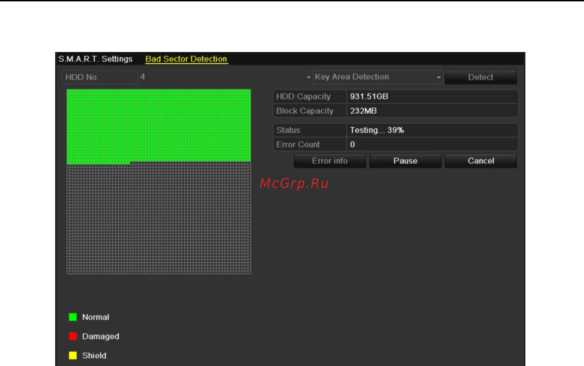Open the Error info button
Image resolution: width=584 pixels, height=366 pixels.
pos(330,161)
